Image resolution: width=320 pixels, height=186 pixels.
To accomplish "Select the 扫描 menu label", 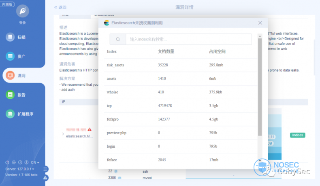I will (x=21, y=37).
